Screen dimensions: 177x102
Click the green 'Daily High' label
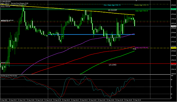pyautogui.click(x=142, y=11)
